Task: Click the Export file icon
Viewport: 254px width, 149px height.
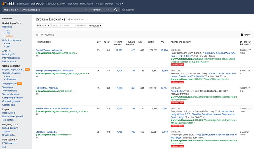Action: [x=242, y=34]
